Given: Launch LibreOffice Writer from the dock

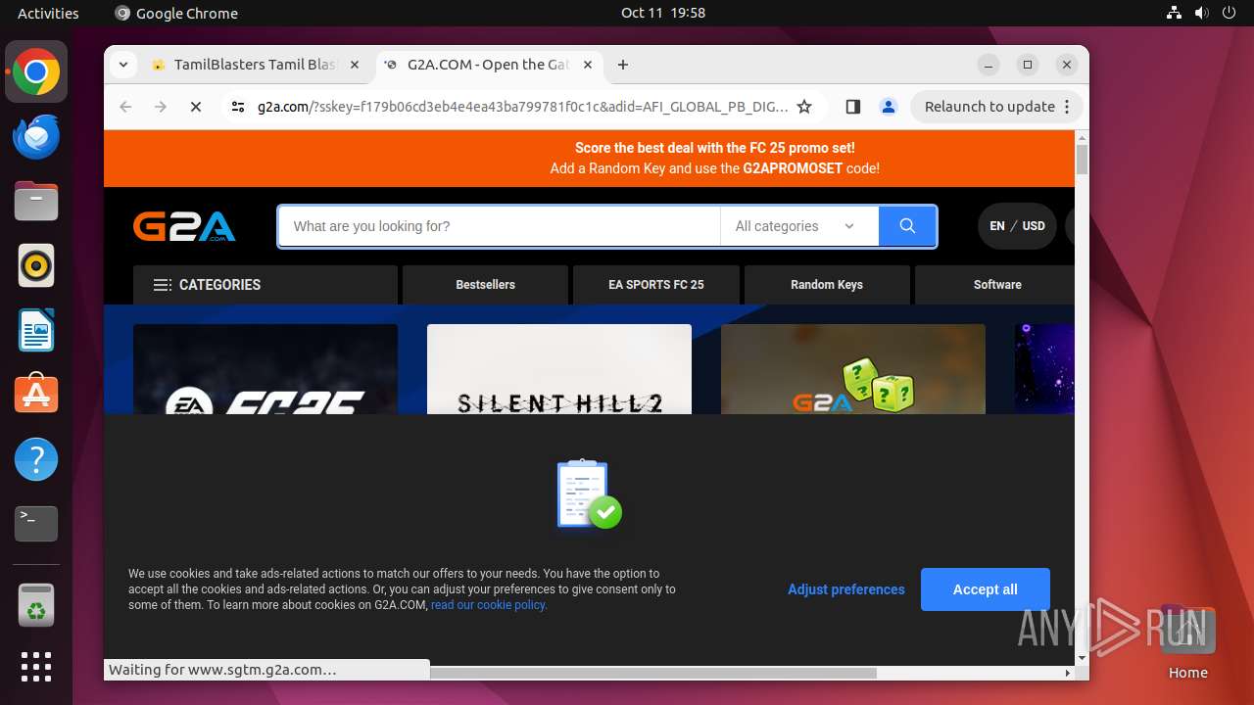Looking at the screenshot, I should [36, 330].
